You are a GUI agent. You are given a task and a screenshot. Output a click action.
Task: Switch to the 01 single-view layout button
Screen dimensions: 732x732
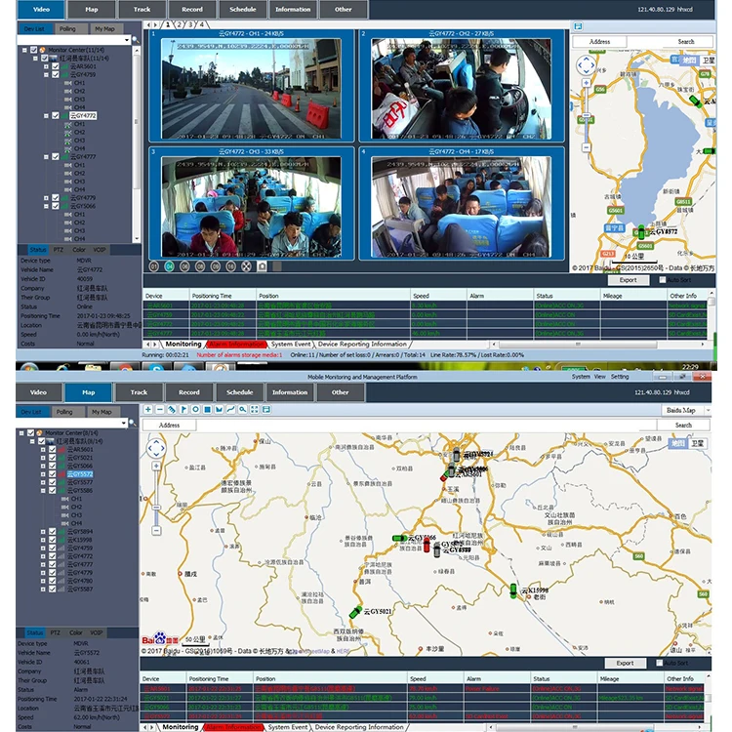coord(154,266)
